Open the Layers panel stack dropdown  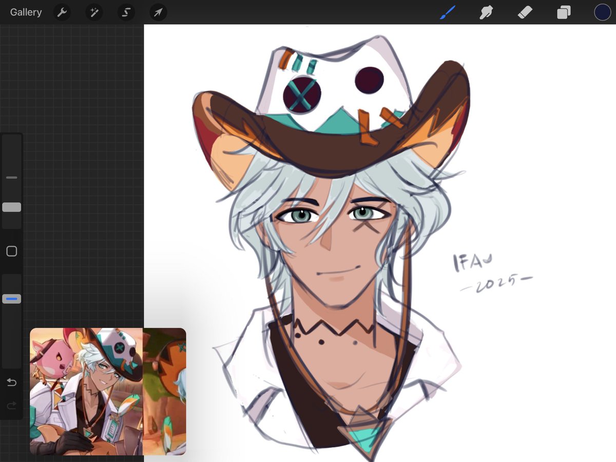(x=563, y=12)
